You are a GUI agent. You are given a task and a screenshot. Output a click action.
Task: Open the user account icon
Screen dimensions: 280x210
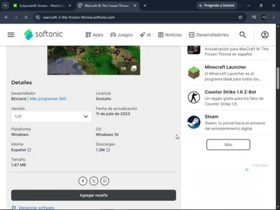(x=265, y=35)
